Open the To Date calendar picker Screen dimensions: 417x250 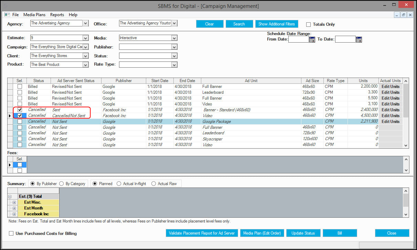pos(359,39)
